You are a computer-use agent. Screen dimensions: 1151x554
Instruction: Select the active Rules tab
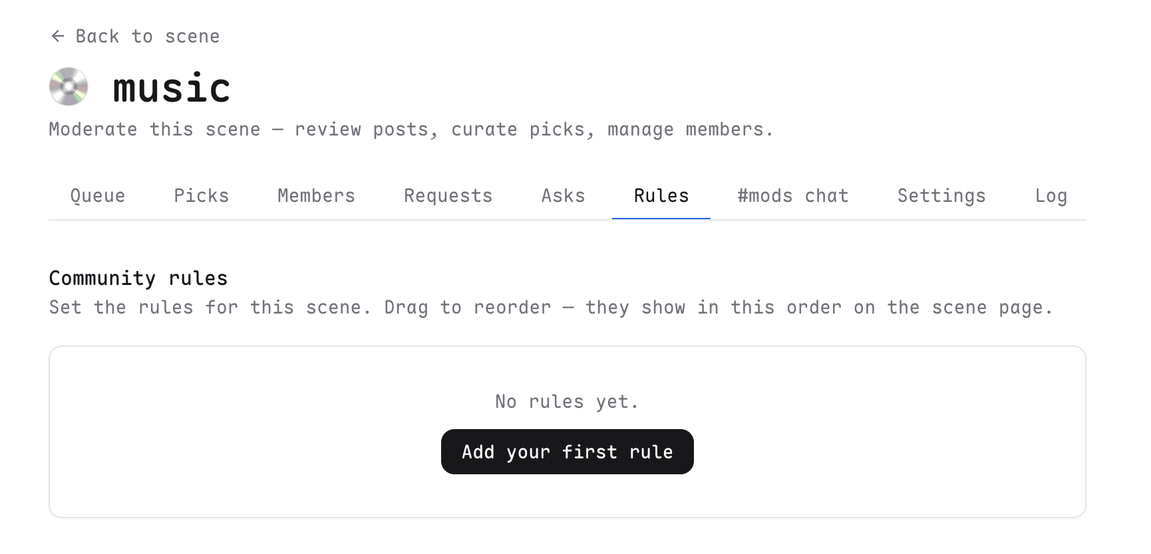(661, 195)
